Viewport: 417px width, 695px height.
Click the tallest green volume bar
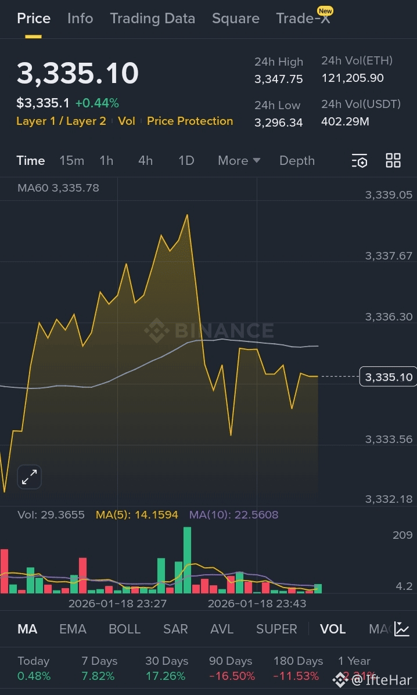pyautogui.click(x=187, y=560)
